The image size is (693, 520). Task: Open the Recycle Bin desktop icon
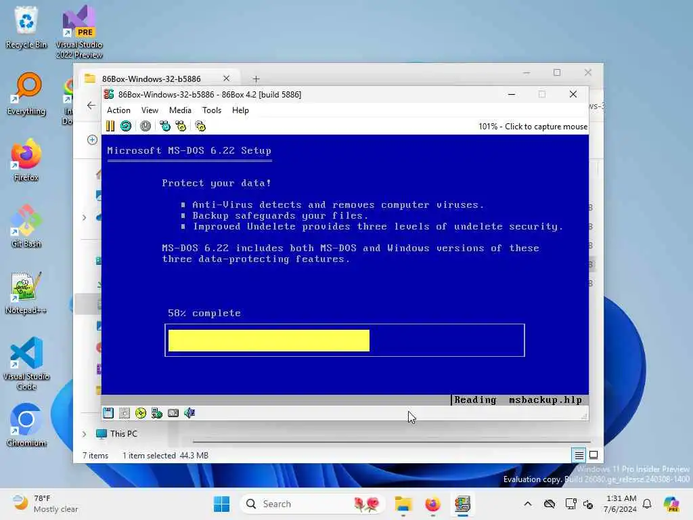click(26, 27)
